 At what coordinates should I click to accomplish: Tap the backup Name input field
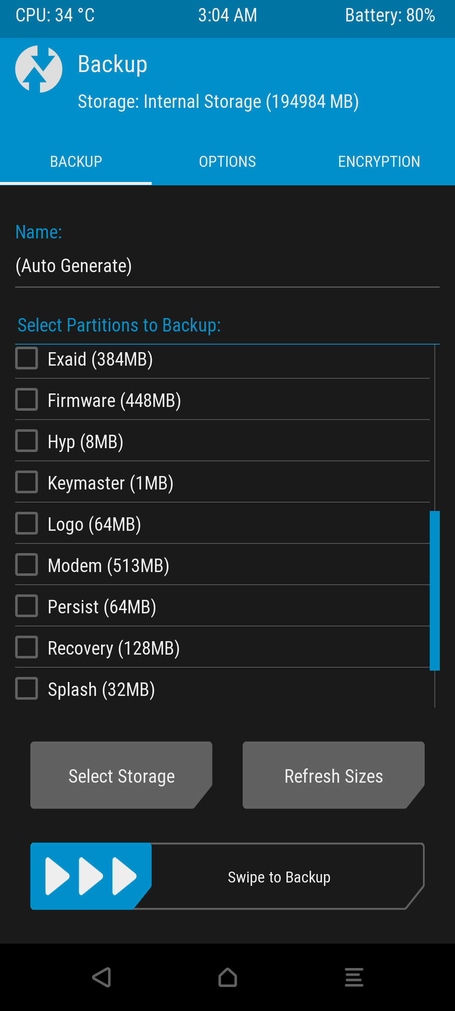pyautogui.click(x=227, y=266)
